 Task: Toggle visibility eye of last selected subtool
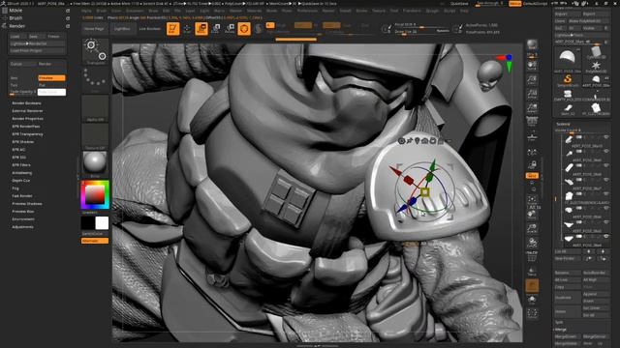606,236
